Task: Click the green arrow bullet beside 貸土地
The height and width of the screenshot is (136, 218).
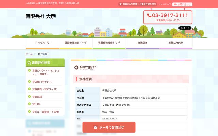Action: pos(29,104)
